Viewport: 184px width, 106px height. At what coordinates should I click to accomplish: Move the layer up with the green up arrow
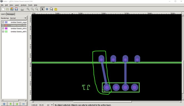[17, 104]
